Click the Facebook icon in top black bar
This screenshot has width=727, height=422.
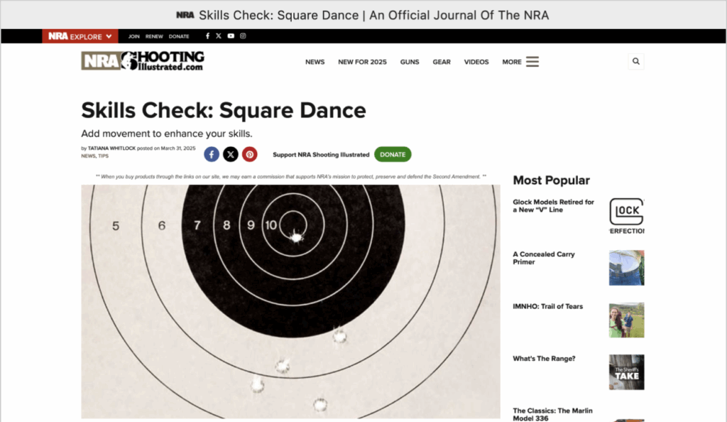point(207,36)
